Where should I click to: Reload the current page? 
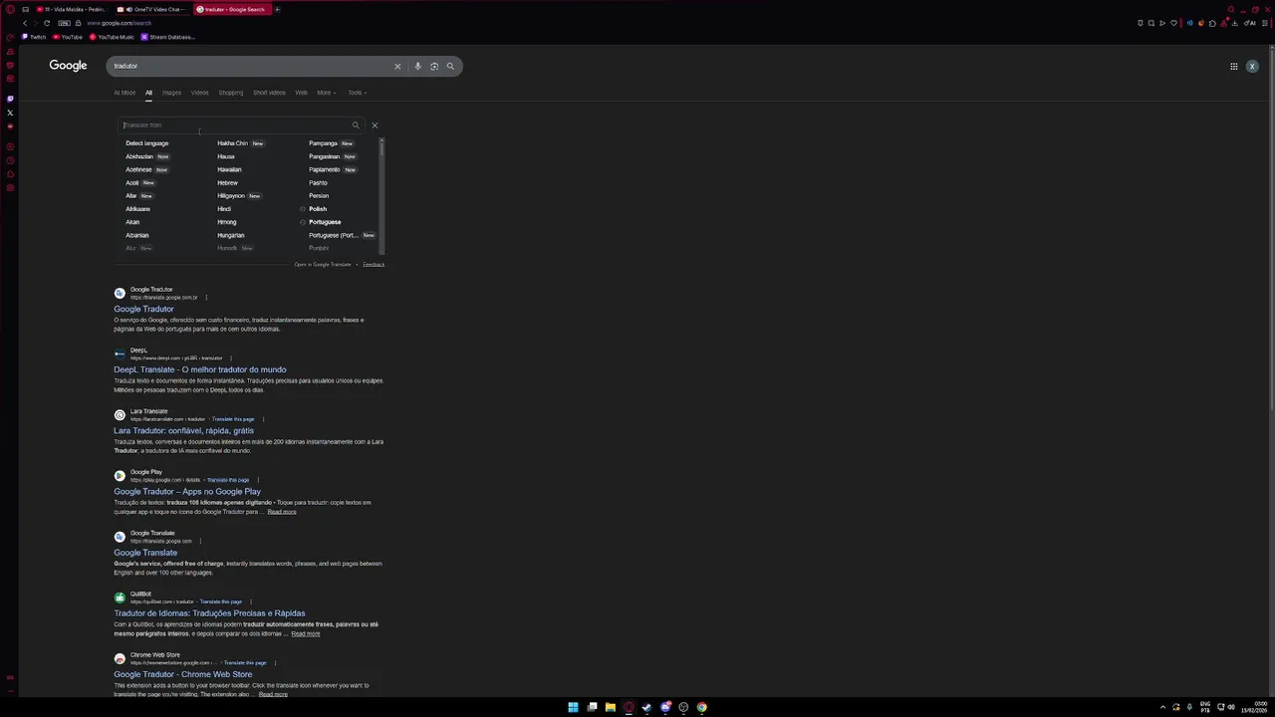(x=46, y=23)
